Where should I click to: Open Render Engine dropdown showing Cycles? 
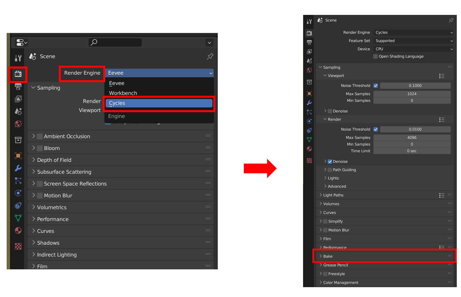(413, 32)
